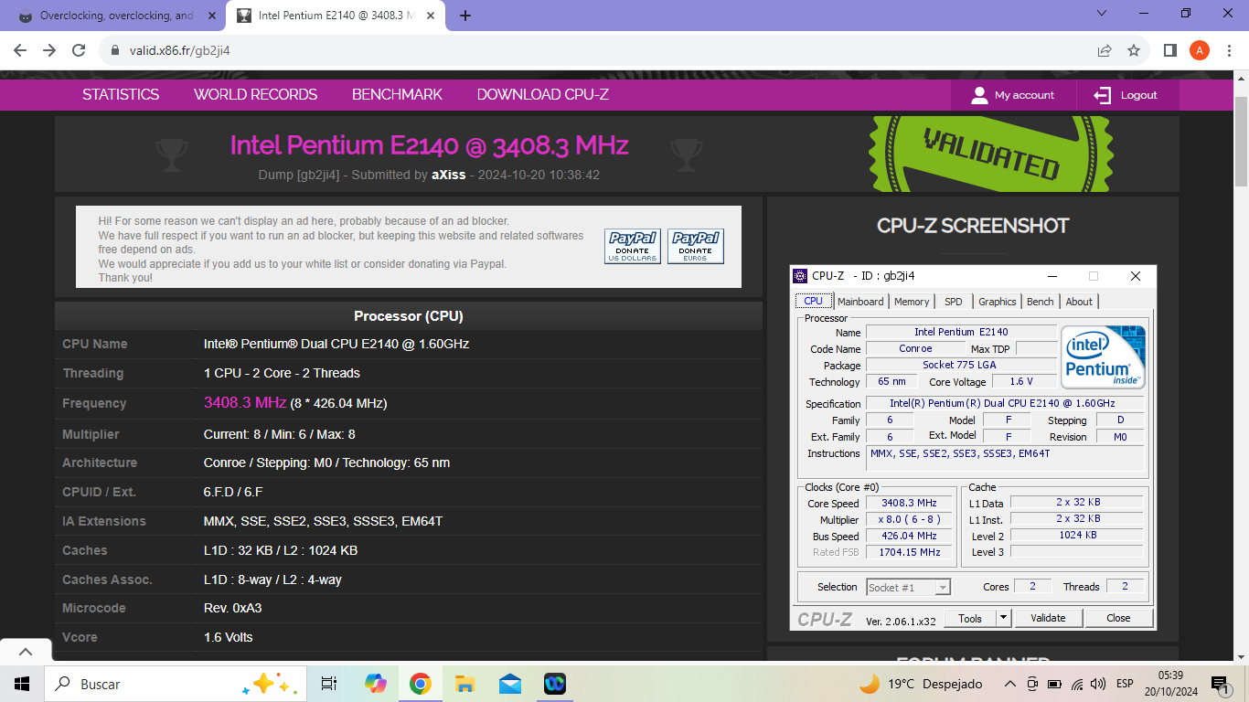The width and height of the screenshot is (1249, 702).
Task: Click the page title Intel Pentium E2140 @ 3408.3 MHz
Action: pos(429,145)
